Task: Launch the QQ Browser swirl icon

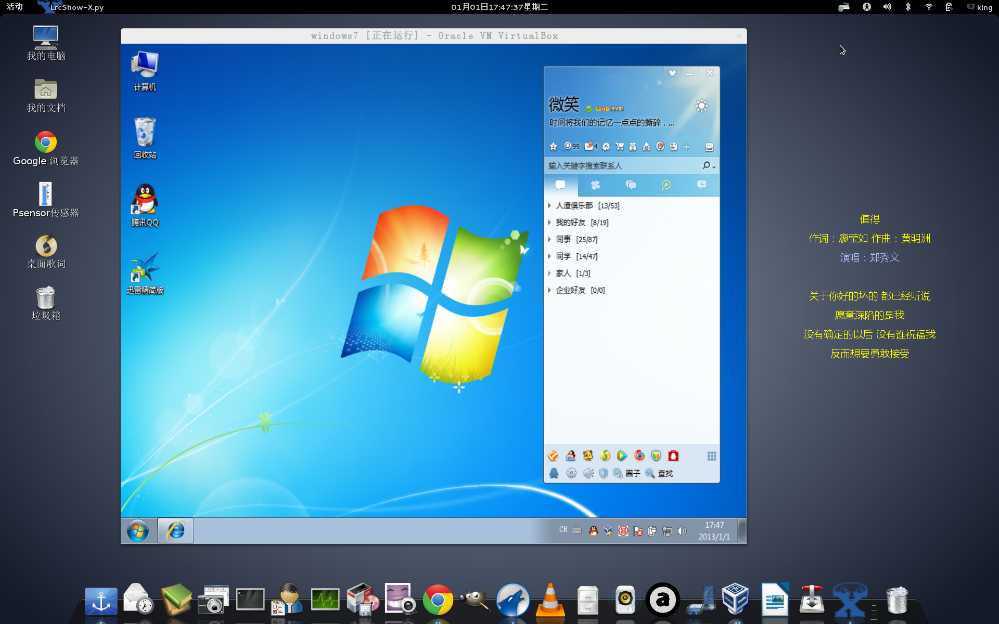Action: pyautogui.click(x=639, y=456)
